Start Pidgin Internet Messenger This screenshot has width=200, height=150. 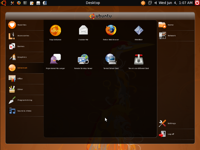pyautogui.click(x=55, y=61)
